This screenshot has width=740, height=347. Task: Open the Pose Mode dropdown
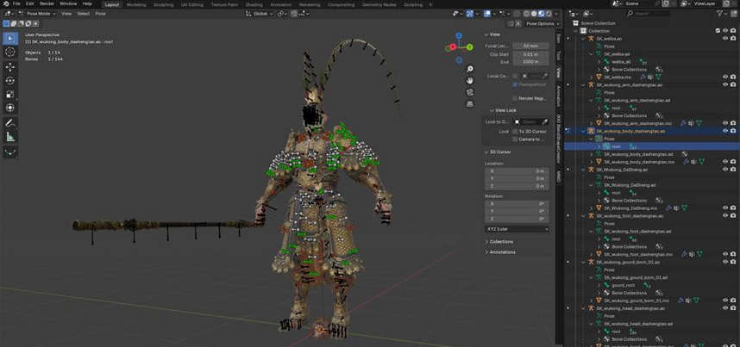coord(37,14)
